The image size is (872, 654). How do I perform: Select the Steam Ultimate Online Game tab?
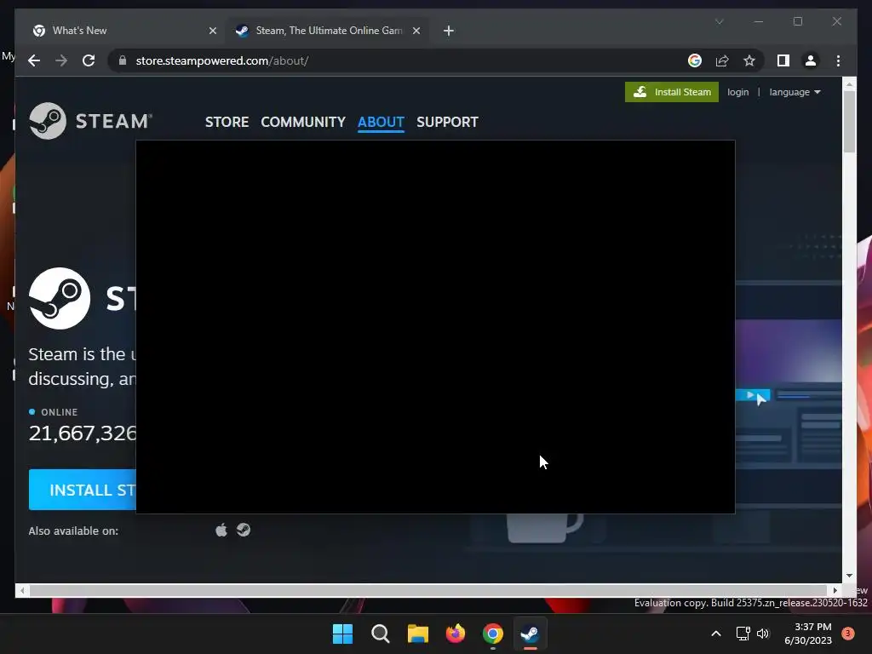[x=328, y=31]
